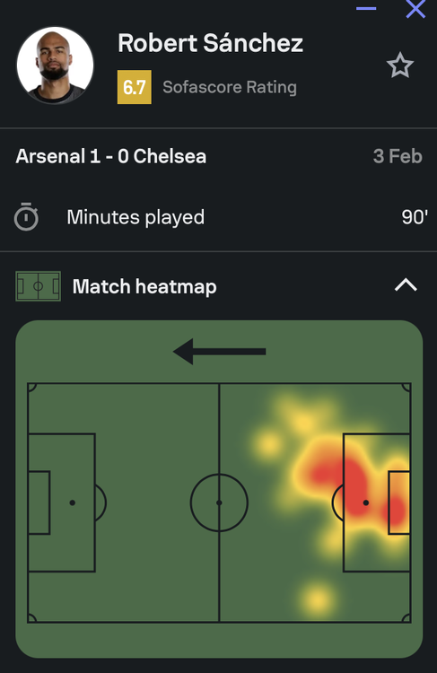Close the player details popup
Image resolution: width=437 pixels, height=673 pixels.
[415, 9]
